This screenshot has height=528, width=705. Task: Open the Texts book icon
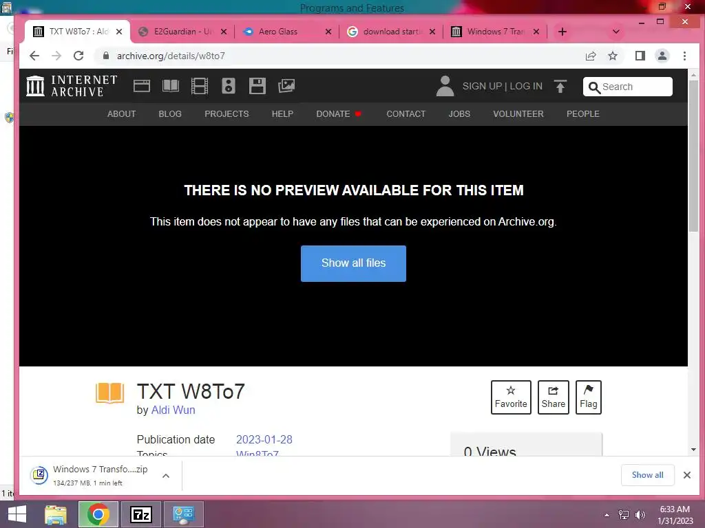coord(171,86)
